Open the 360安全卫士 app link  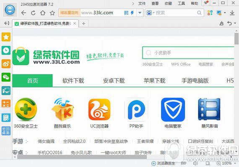26,113
